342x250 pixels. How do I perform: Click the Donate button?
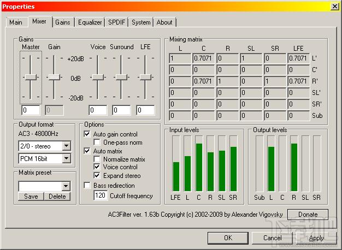(x=308, y=215)
